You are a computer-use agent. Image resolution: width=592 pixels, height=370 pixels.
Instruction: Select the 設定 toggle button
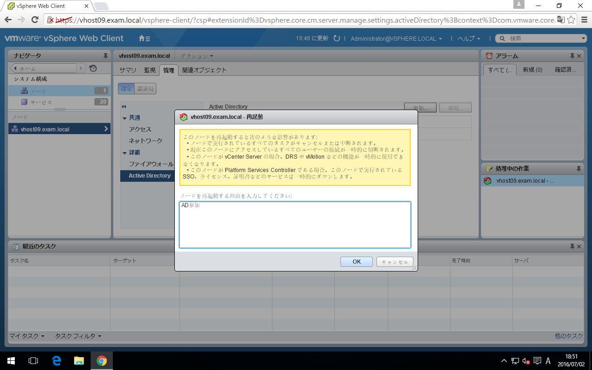[x=126, y=88]
